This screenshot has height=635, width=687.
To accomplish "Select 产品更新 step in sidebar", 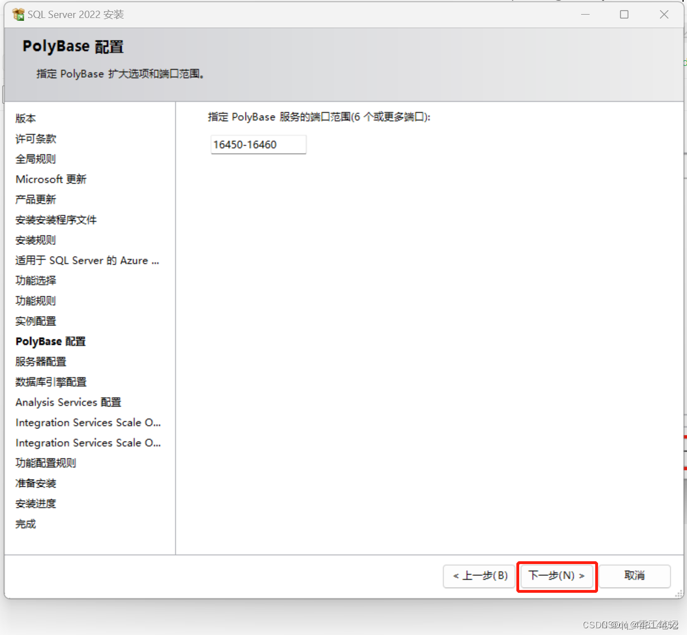I will (x=36, y=199).
